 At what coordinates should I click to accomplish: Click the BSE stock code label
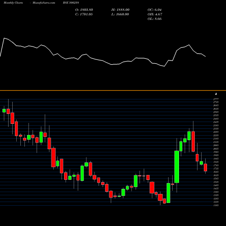pyautogui.click(x=71, y=3)
